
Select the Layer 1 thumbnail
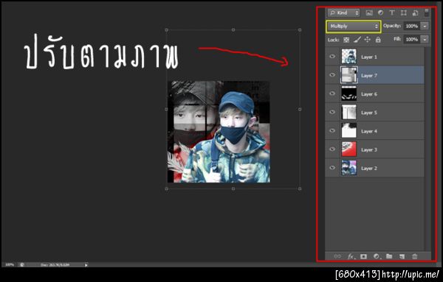[x=349, y=57]
